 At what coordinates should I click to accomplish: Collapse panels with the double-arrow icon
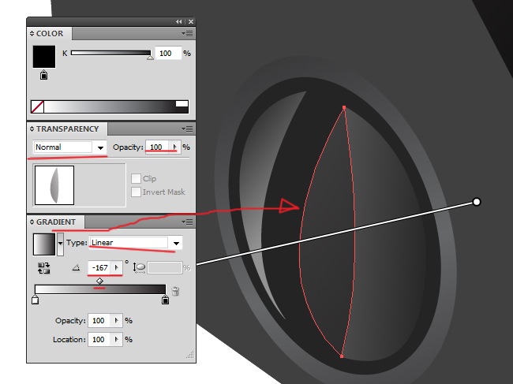point(178,21)
